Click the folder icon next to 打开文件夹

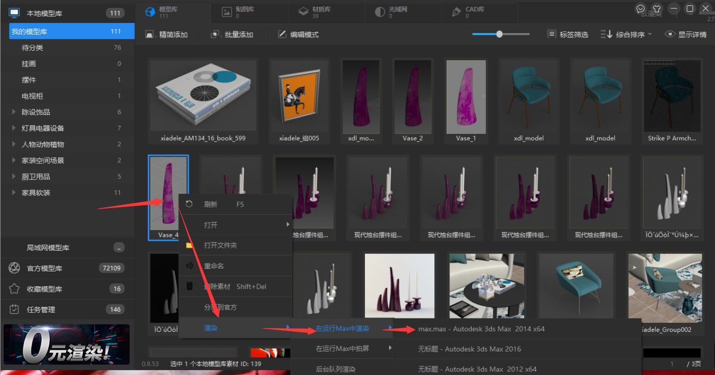pyautogui.click(x=189, y=245)
